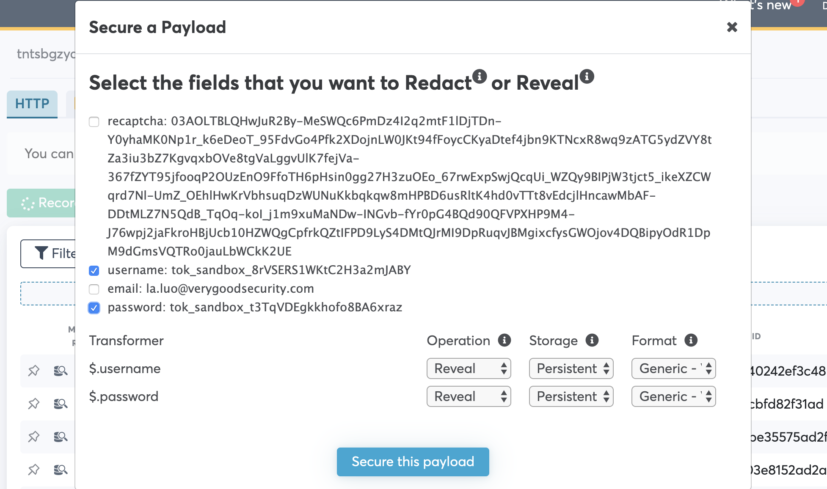Click the Secure this payload button
827x489 pixels.
coord(413,462)
